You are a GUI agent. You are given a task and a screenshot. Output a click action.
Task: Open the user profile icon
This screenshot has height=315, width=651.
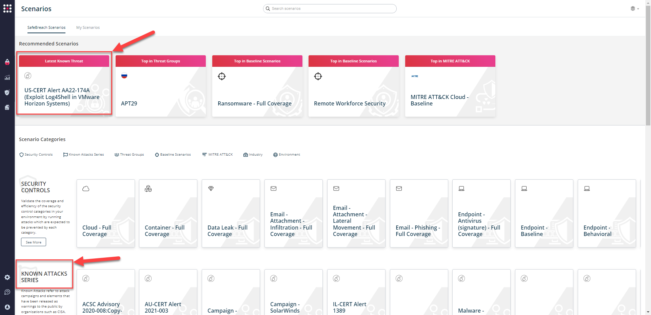(x=7, y=307)
